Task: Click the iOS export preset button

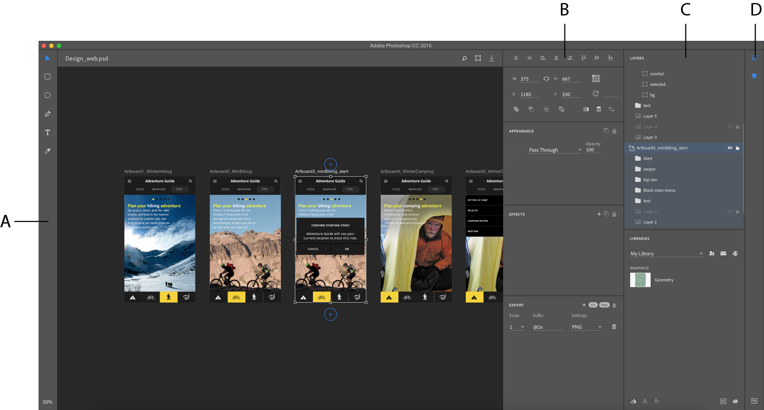Action: (x=593, y=305)
